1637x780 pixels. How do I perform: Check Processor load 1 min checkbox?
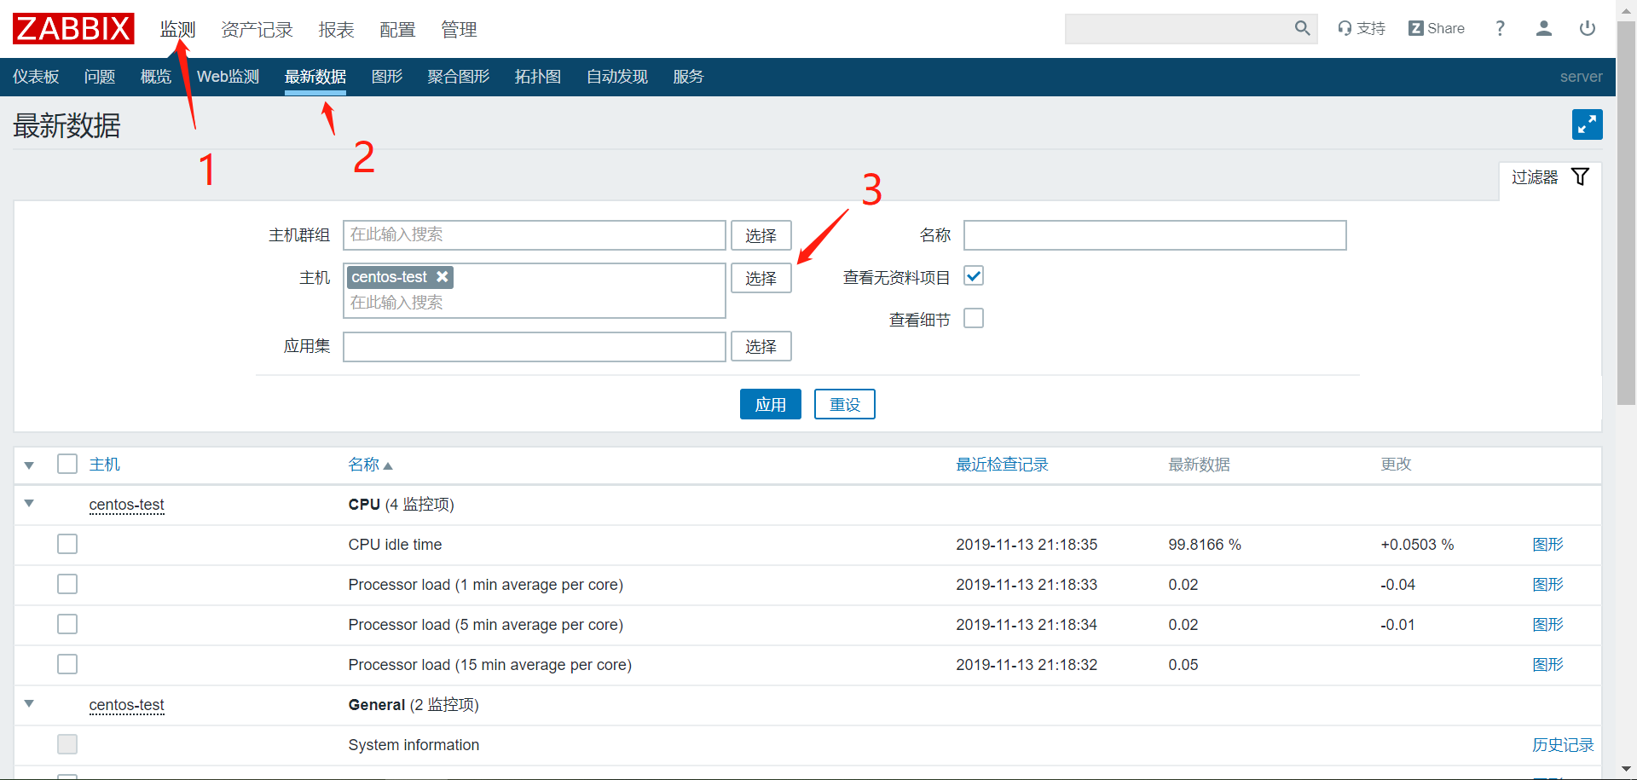(x=67, y=584)
